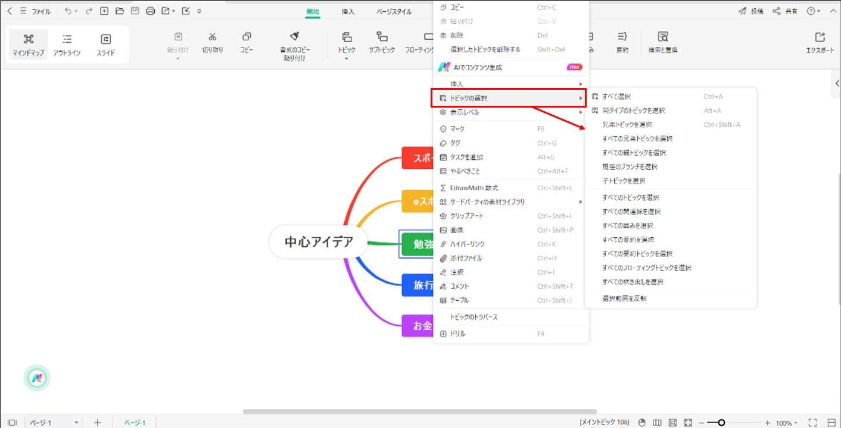Click the checkmark edit icon in quick toolbar
841x428 pixels.
tap(185, 11)
